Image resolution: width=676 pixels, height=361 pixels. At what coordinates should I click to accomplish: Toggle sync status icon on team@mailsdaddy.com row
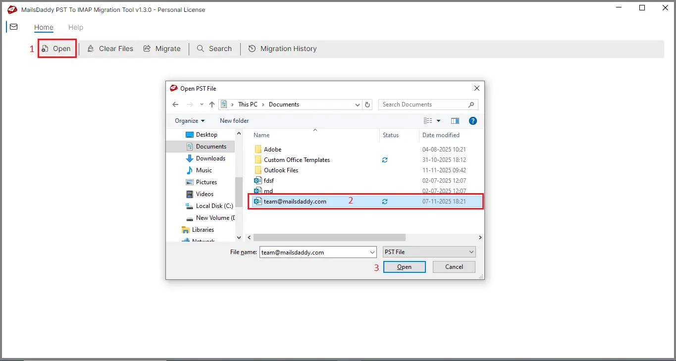[385, 201]
